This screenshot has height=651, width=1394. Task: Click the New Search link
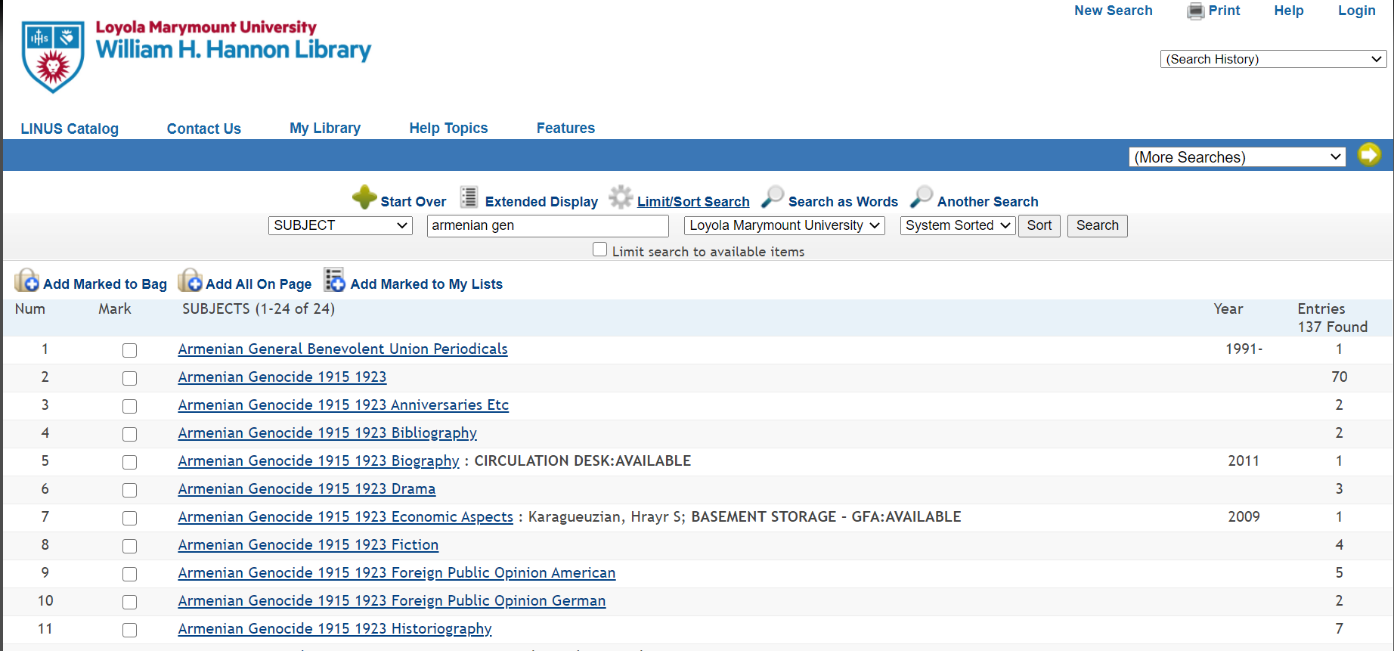pos(1114,11)
